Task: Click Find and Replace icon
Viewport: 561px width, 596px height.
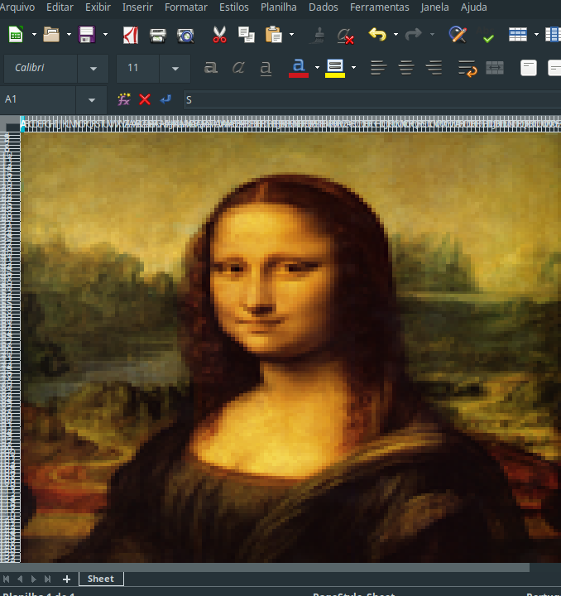Action: click(x=458, y=35)
